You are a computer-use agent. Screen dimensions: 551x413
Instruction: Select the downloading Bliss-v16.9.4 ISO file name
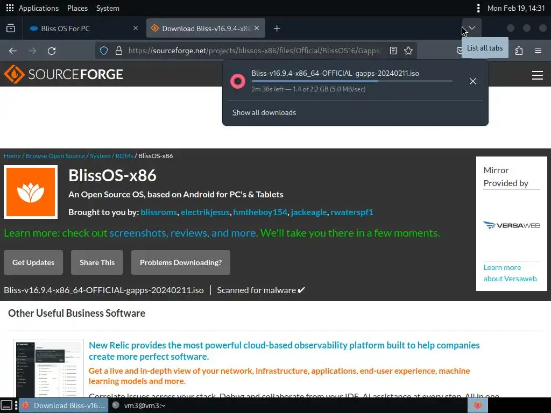pos(335,73)
